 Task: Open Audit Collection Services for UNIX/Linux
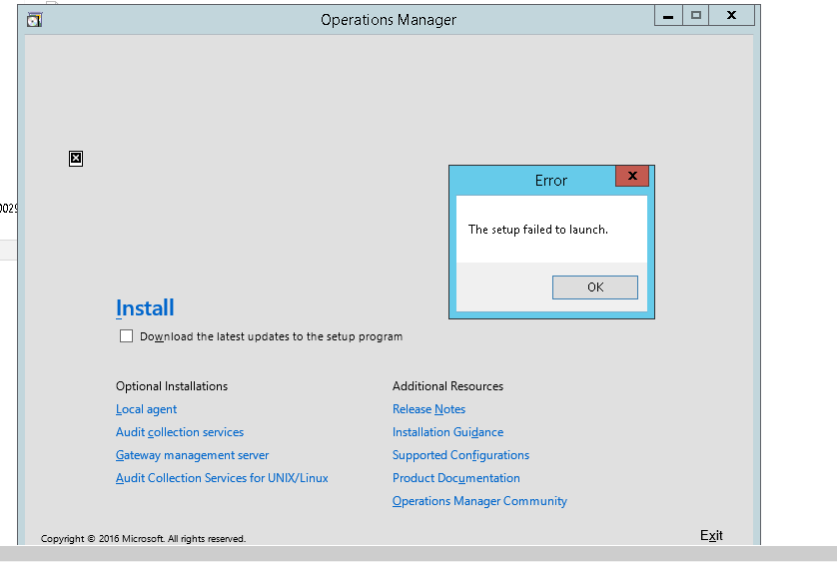(x=222, y=478)
